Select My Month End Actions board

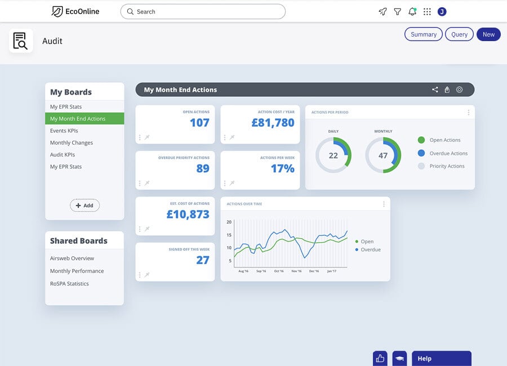(x=84, y=119)
